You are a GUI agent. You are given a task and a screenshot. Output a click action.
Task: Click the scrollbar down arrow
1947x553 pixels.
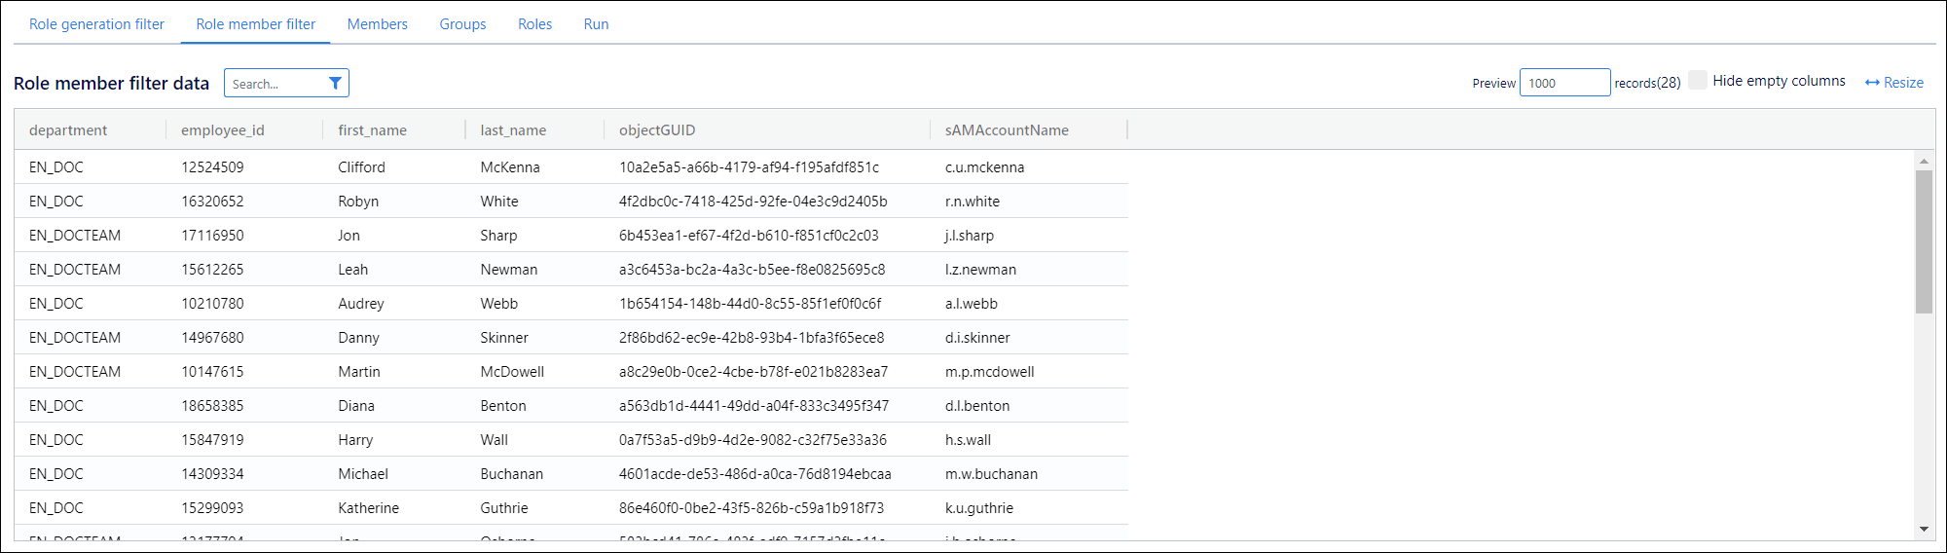click(x=1924, y=529)
